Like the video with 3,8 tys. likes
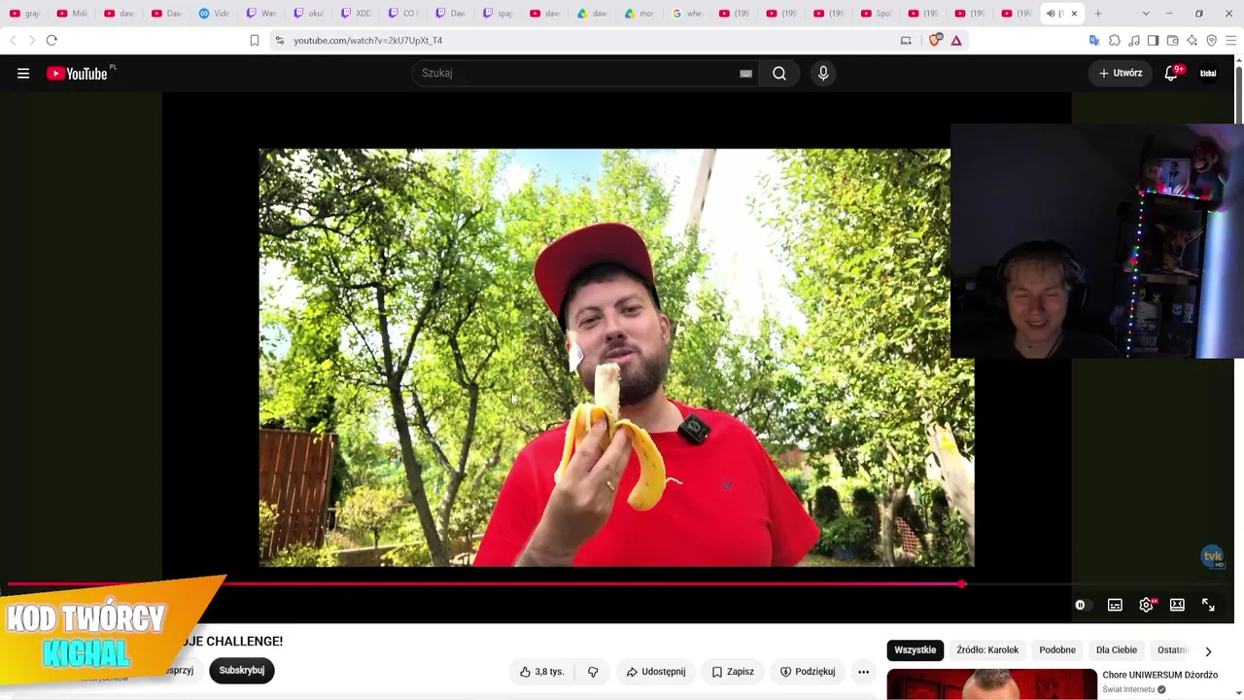The image size is (1244, 700). point(542,671)
